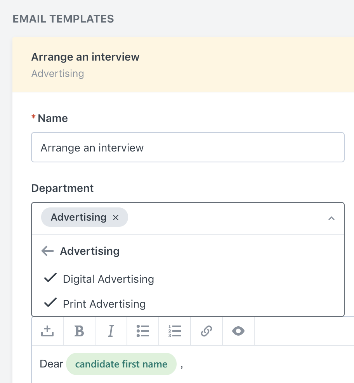Image resolution: width=354 pixels, height=383 pixels.
Task: Select the candidate first name placeholder tag
Action: click(121, 364)
